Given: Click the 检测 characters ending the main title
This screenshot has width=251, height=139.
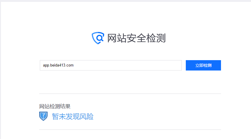Looking at the screenshot, I should (156, 38).
